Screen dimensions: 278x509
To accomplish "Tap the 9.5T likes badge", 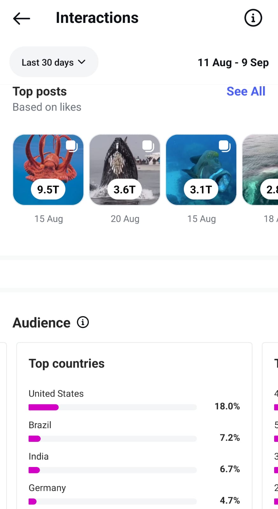I will pos(48,190).
